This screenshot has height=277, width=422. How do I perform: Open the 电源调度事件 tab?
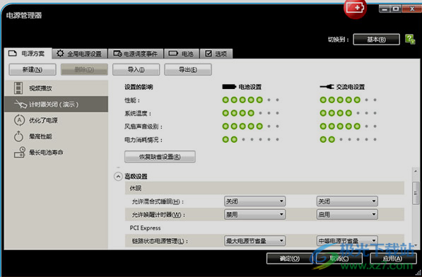click(x=136, y=54)
